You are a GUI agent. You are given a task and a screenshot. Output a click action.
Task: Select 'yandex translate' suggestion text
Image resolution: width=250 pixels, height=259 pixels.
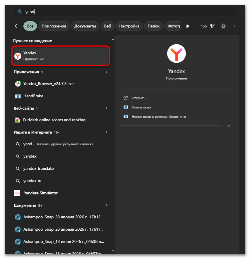[39, 168]
